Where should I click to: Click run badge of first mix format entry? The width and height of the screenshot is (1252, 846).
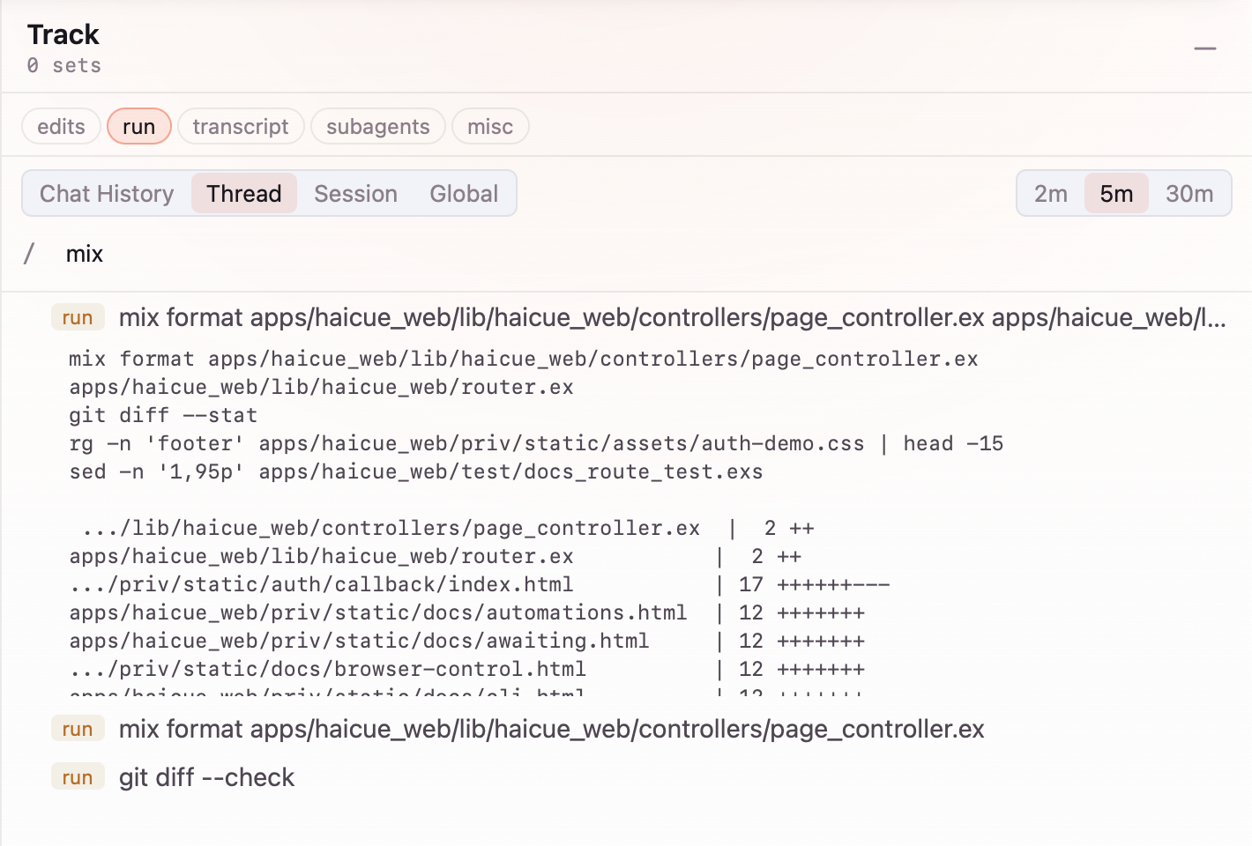[78, 318]
